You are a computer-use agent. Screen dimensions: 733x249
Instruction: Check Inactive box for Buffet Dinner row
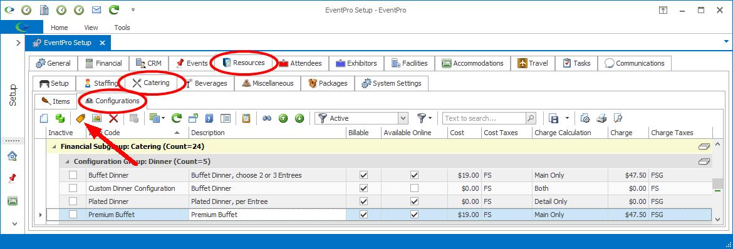73,175
